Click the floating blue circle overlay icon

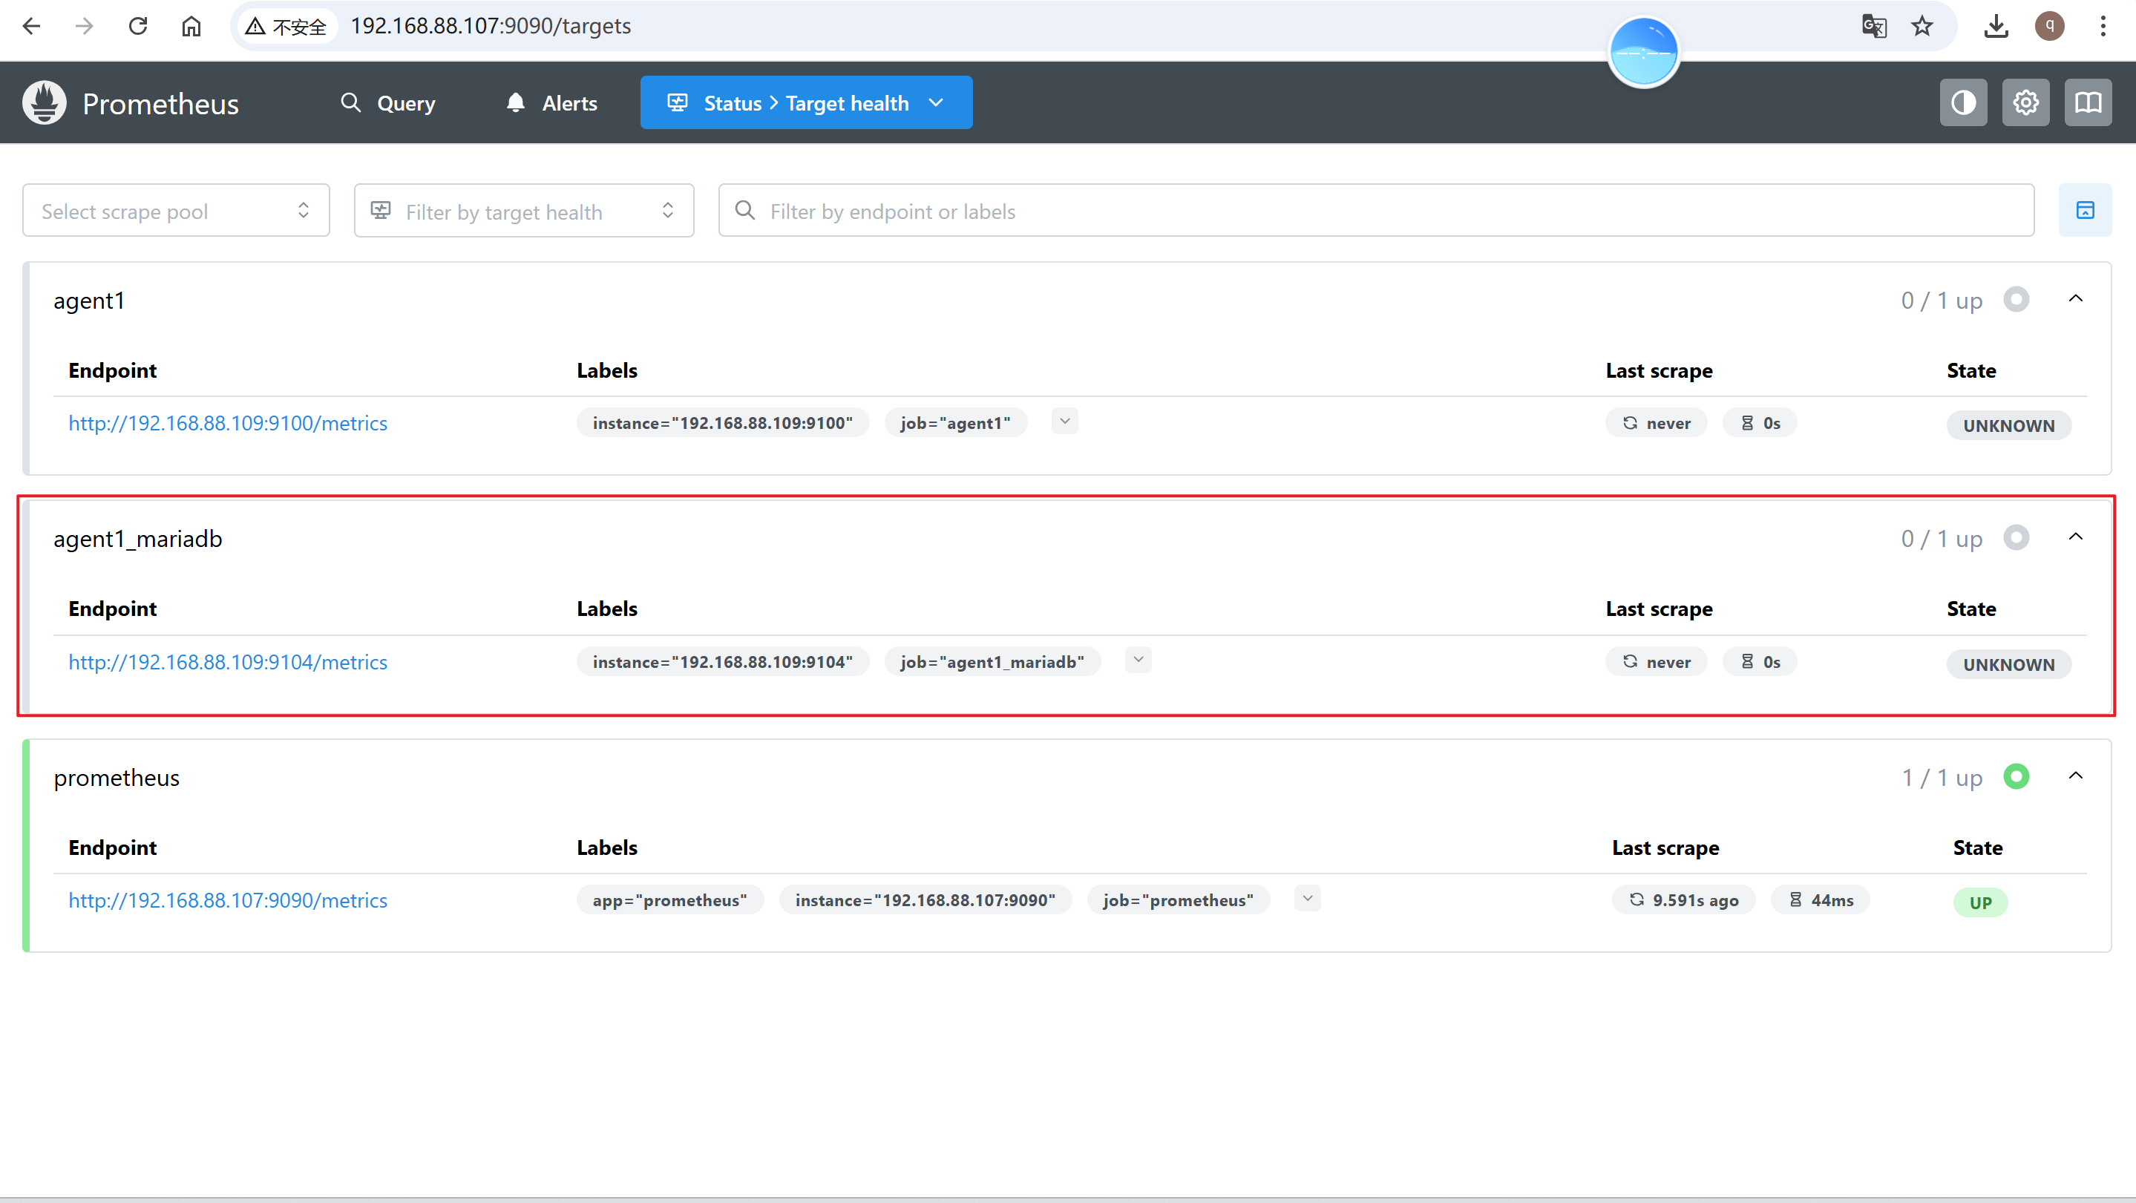[1643, 51]
